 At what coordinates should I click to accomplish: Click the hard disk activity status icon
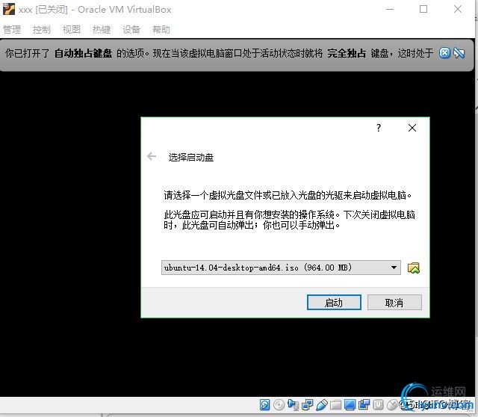pos(264,405)
